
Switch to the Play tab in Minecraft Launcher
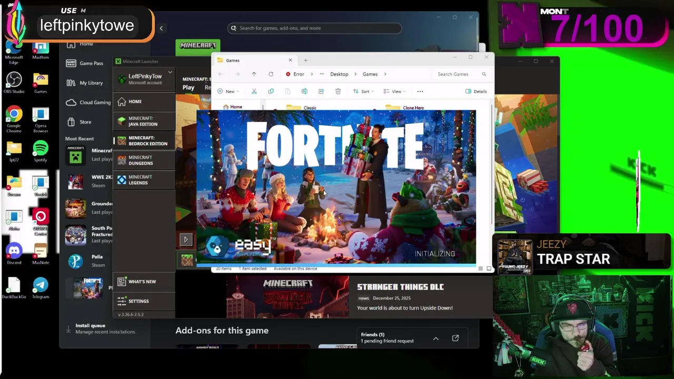[x=189, y=87]
